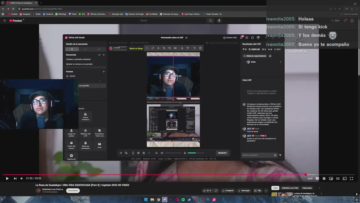Open the TikTok Studio profile avatar
The width and height of the screenshot is (360, 203).
(258, 37)
